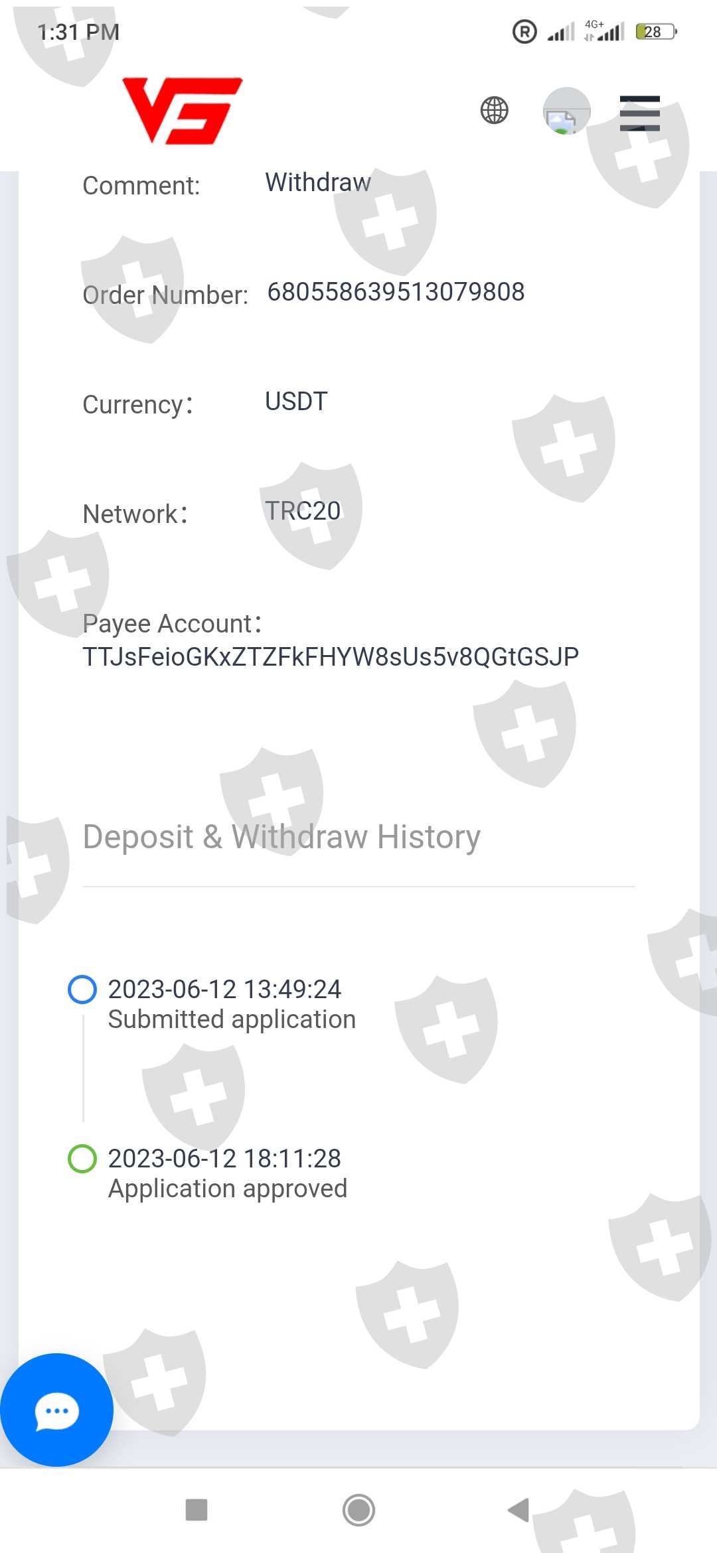Tap the Android back triangle
Screen dimensions: 717x1553
[518, 1510]
